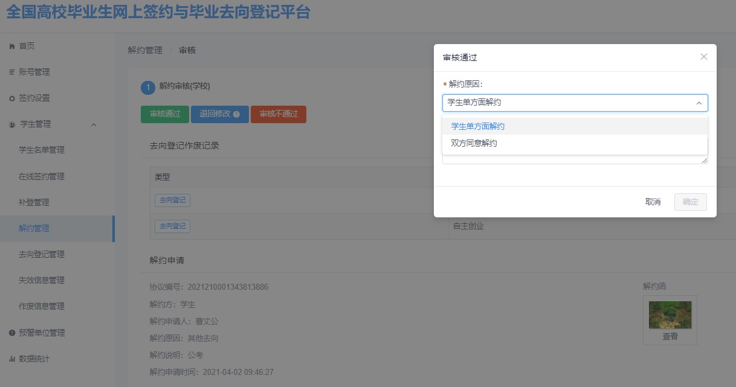Click the home icon beside 首页
Viewport: 736px width, 387px height.
tap(12, 46)
